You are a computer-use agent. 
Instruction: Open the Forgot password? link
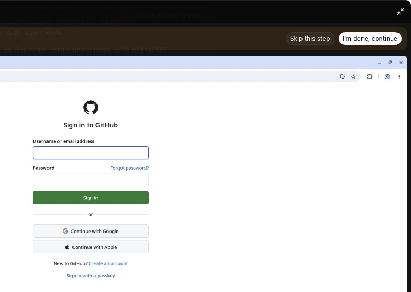tap(129, 168)
